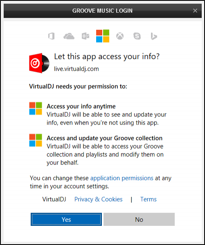
Task: Click Yes to grant VirtualDJ access
Action: [x=66, y=219]
